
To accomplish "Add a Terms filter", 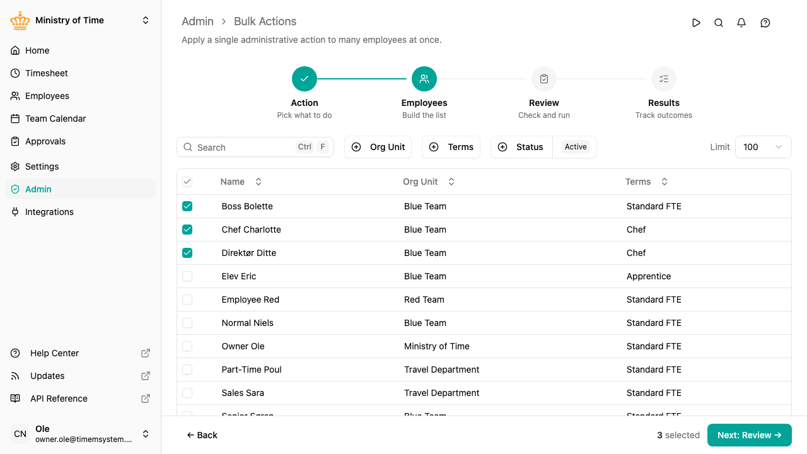I will [451, 147].
